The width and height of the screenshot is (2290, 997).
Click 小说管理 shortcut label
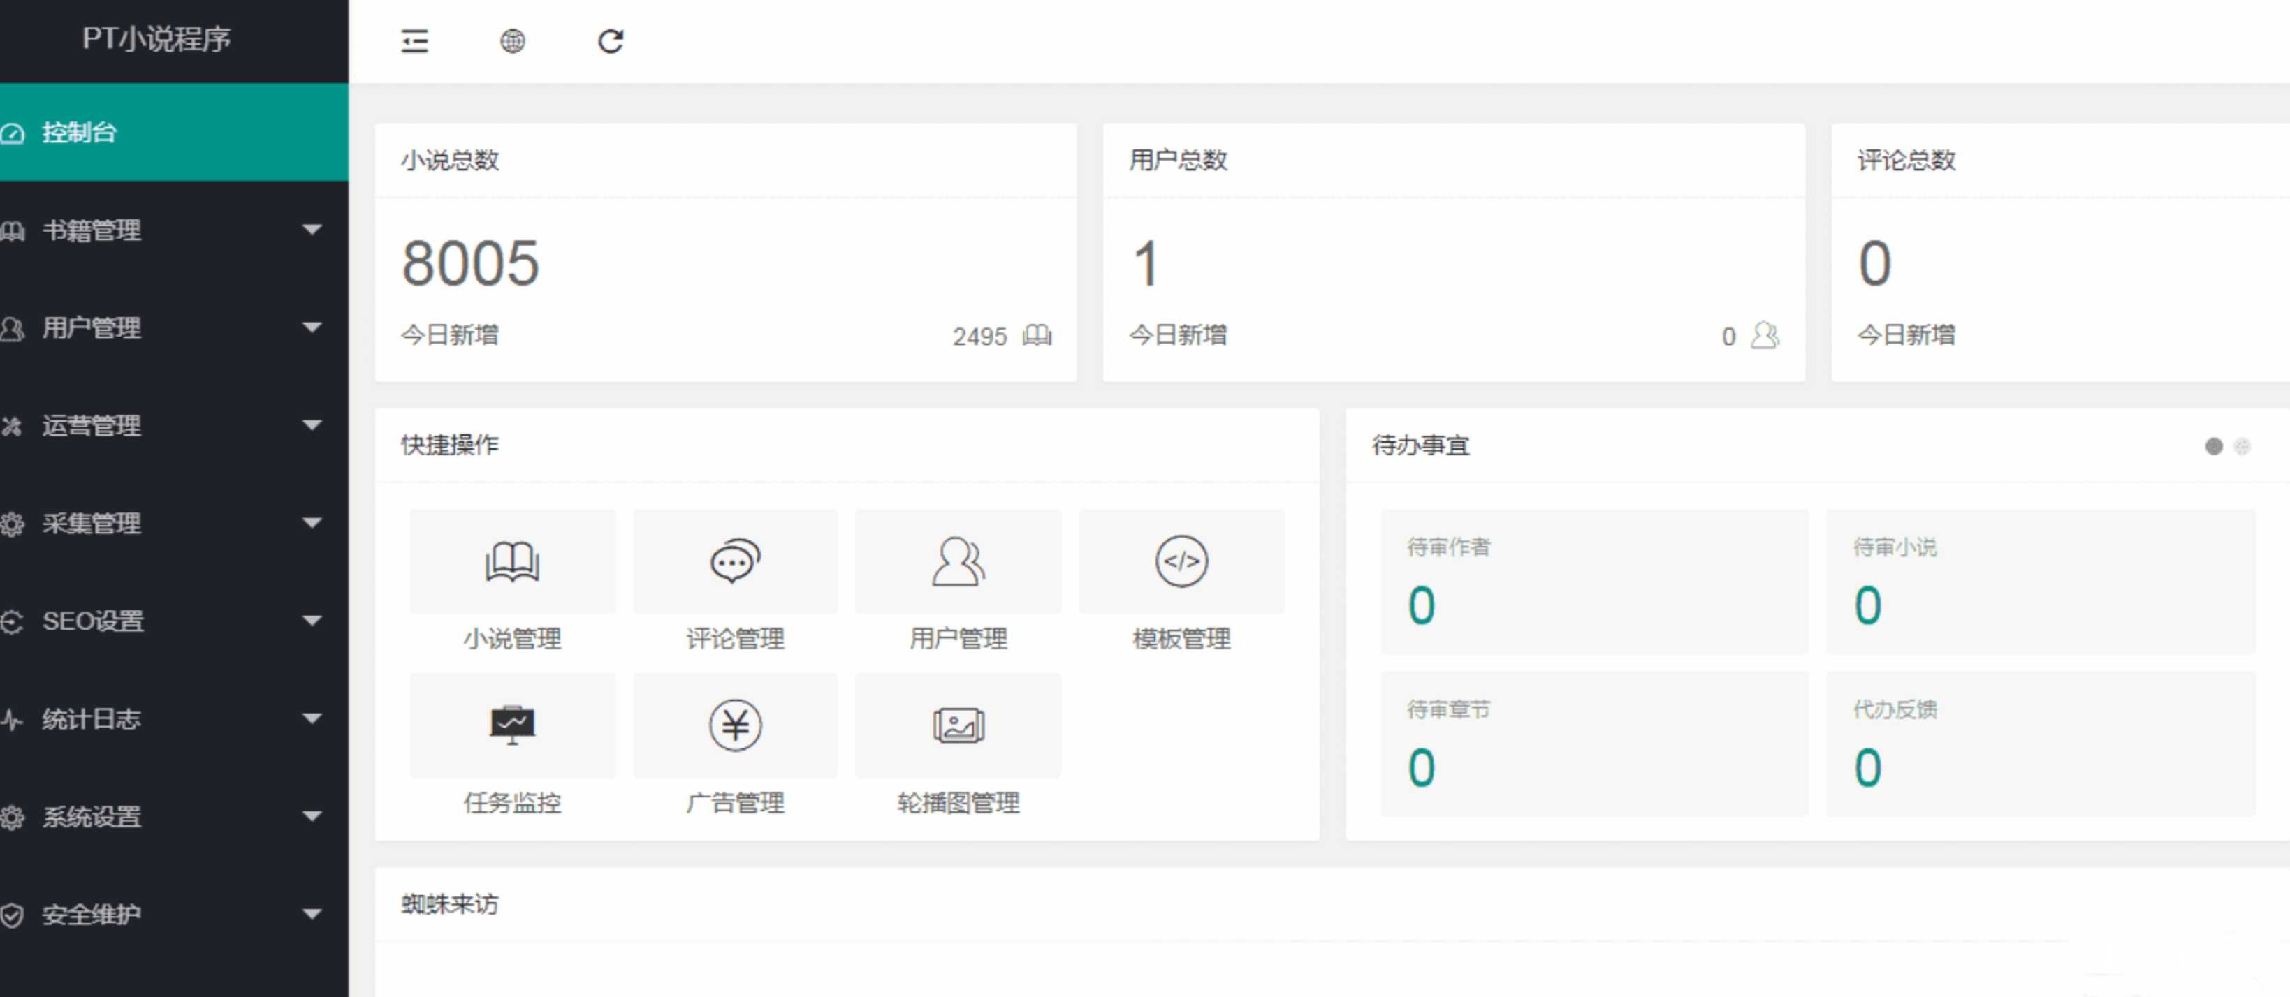512,639
